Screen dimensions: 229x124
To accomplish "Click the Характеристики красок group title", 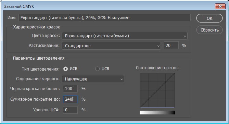I will coord(37,27).
